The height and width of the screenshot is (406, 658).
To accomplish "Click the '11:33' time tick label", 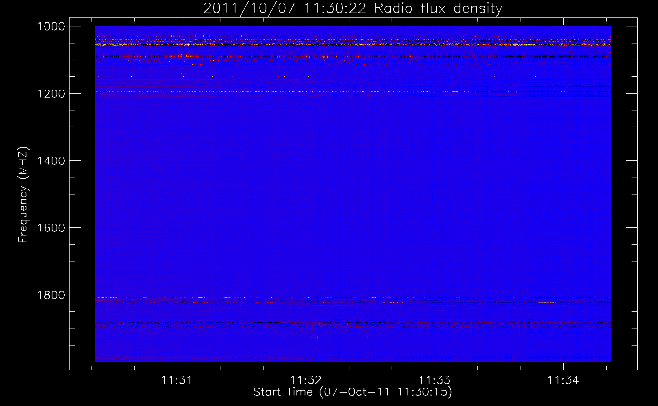I will click(435, 380).
